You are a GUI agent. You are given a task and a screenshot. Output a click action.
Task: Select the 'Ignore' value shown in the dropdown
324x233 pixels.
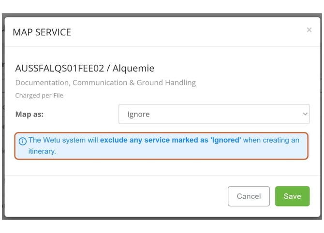tap(138, 115)
